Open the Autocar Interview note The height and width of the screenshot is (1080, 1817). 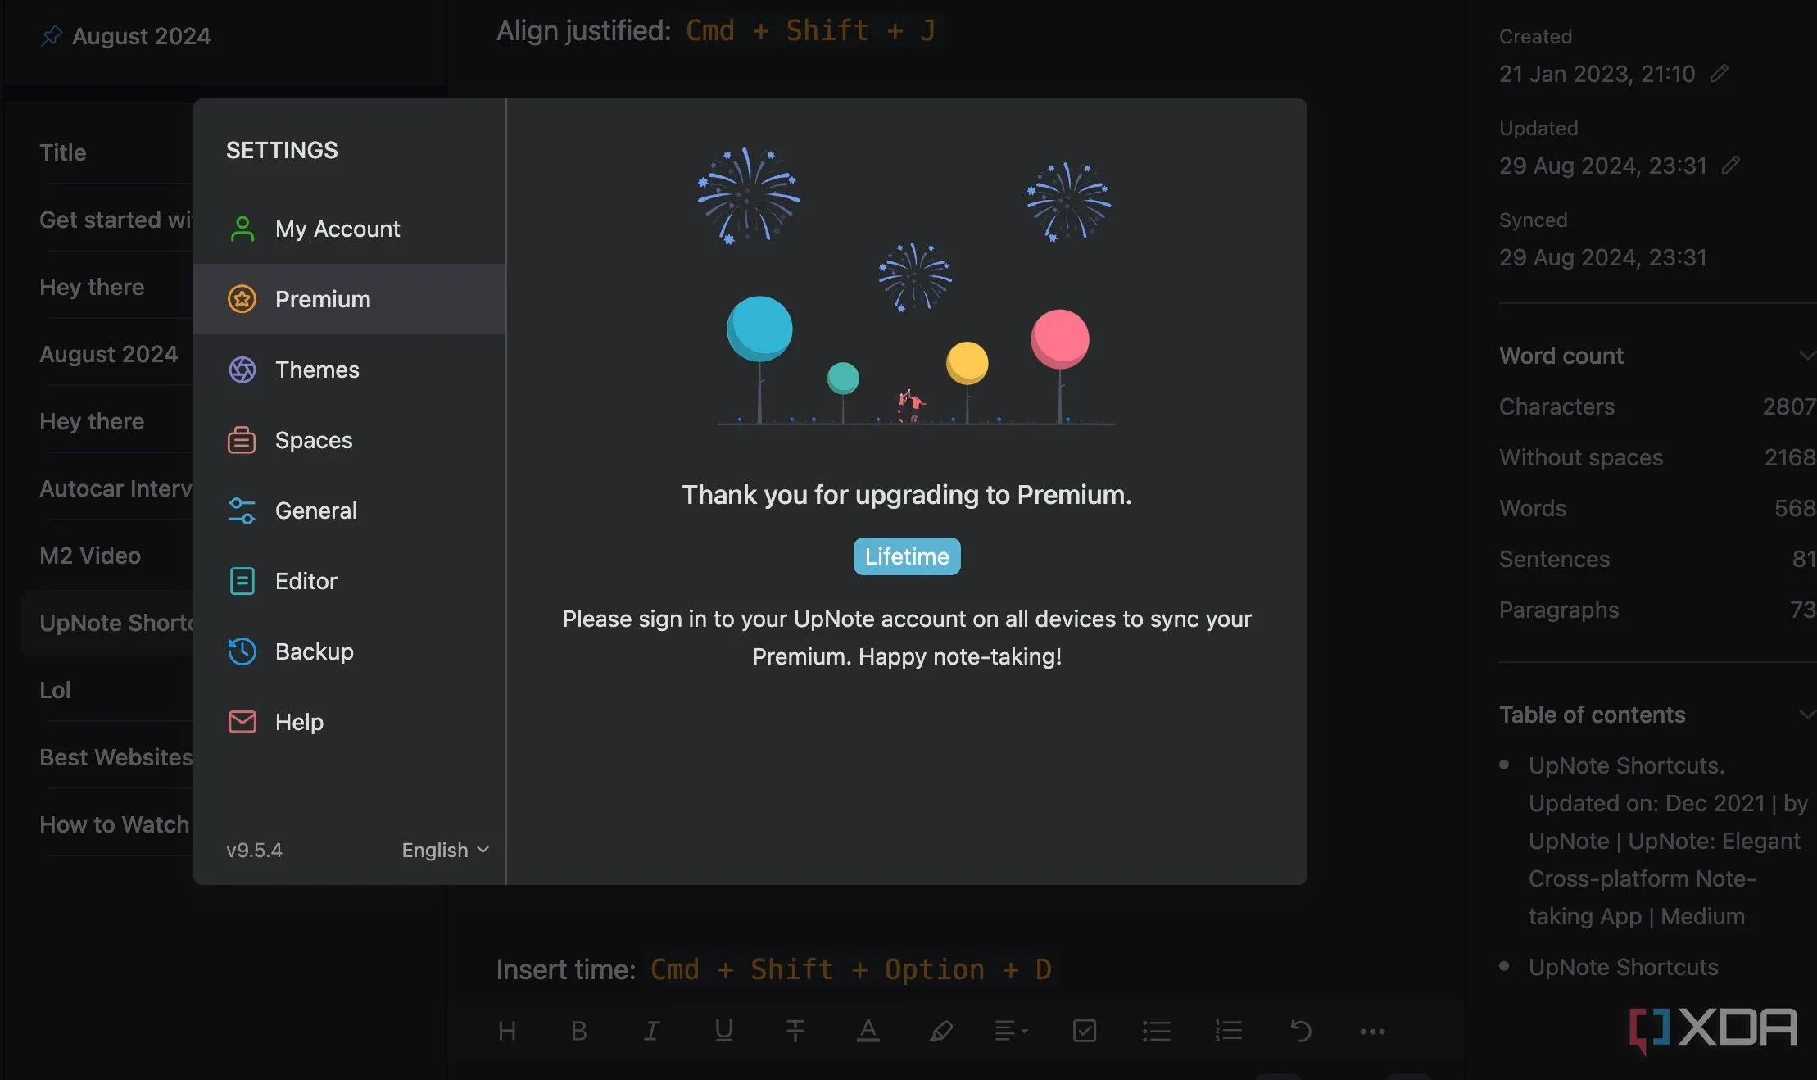[x=116, y=488]
